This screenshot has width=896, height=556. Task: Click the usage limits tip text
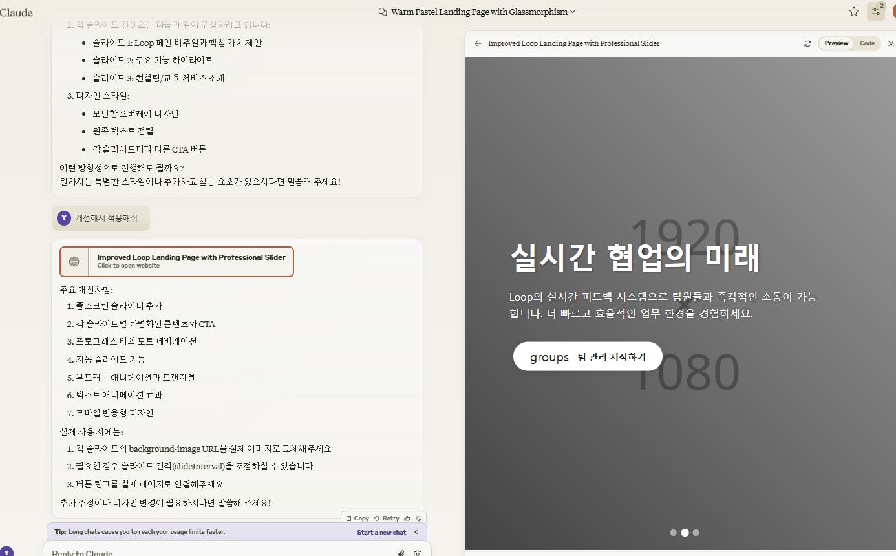coord(140,532)
